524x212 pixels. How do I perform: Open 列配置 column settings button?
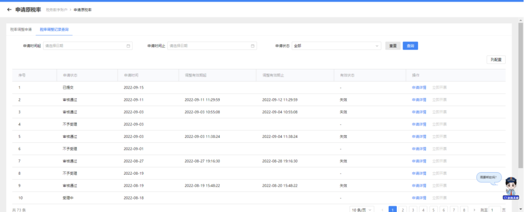click(496, 60)
